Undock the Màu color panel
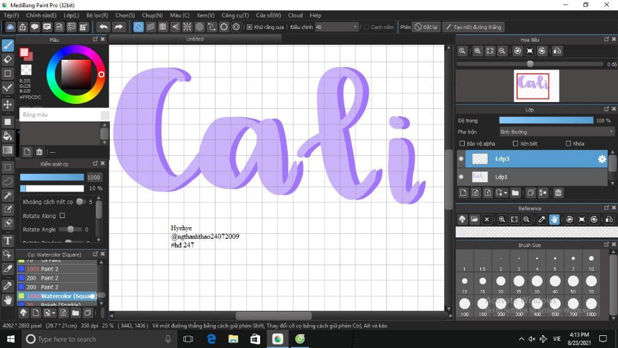The height and width of the screenshot is (348, 618). (95, 39)
